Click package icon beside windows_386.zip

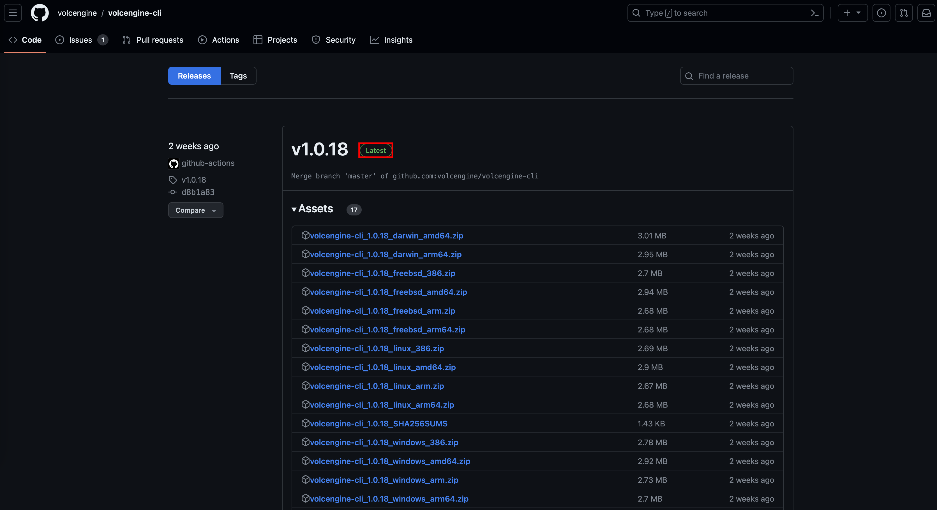[305, 442]
